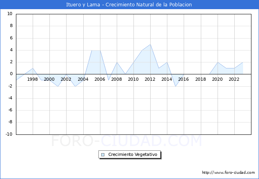259x179 pixels.
Task: Click the 2015 low data point at value -2
Action: tap(175, 86)
